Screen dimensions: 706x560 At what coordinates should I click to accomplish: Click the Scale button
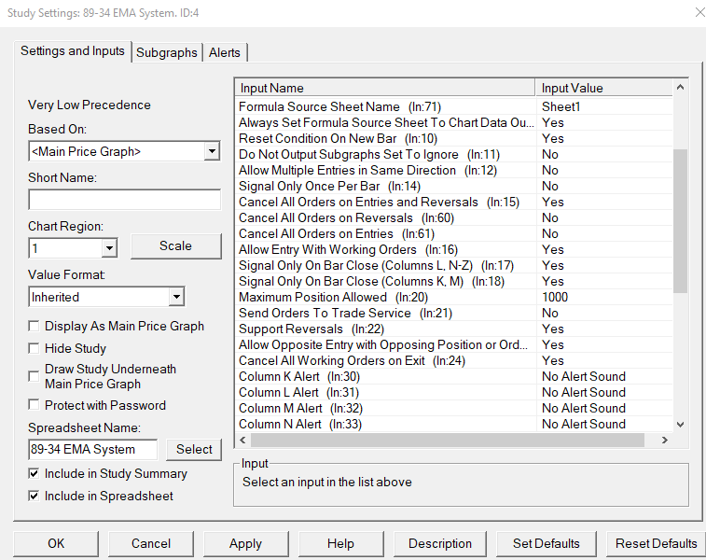click(x=175, y=246)
